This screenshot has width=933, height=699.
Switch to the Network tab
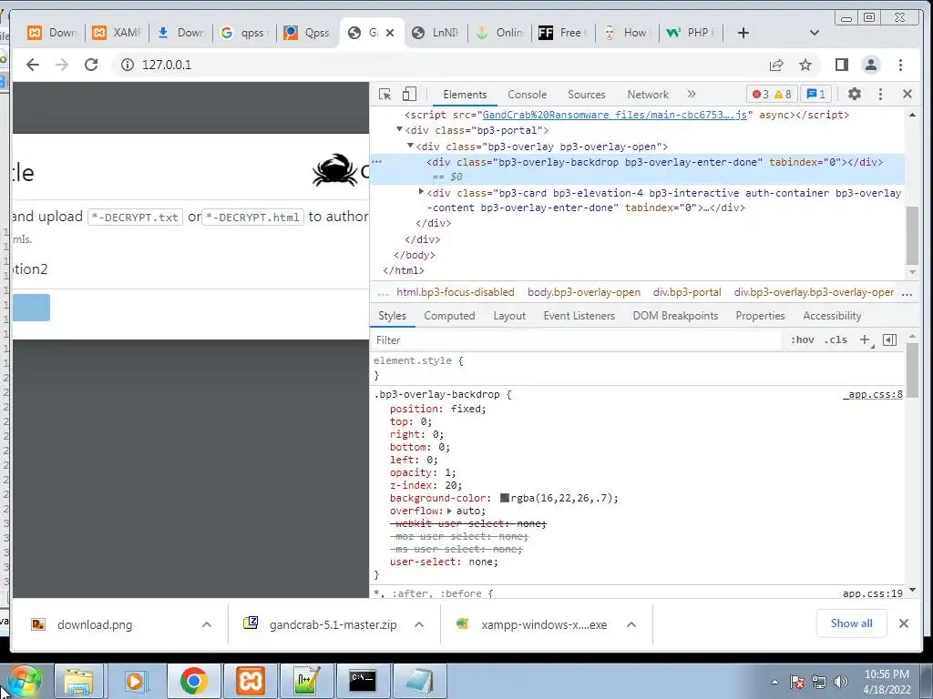[648, 95]
